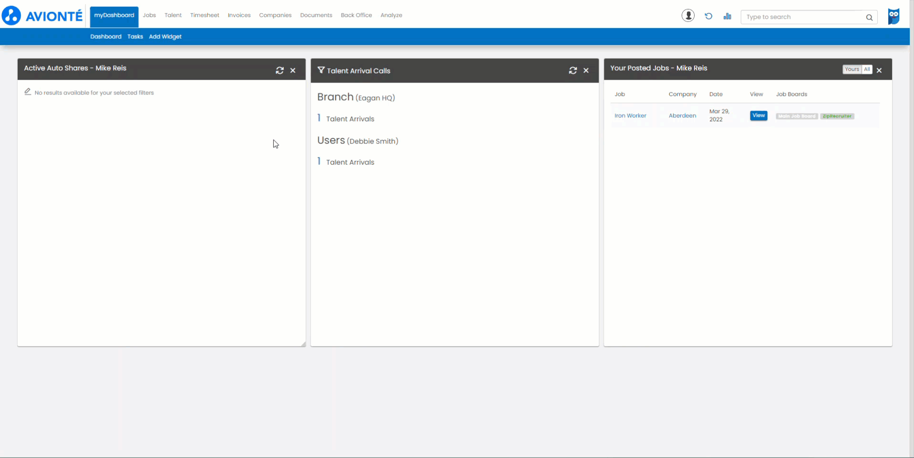
Task: Open the owl assistant icon
Action: coord(893,16)
